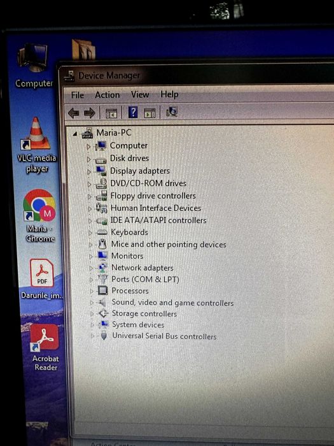The width and height of the screenshot is (334, 446).
Task: Expand the Disk drives arrow
Action: click(88, 159)
